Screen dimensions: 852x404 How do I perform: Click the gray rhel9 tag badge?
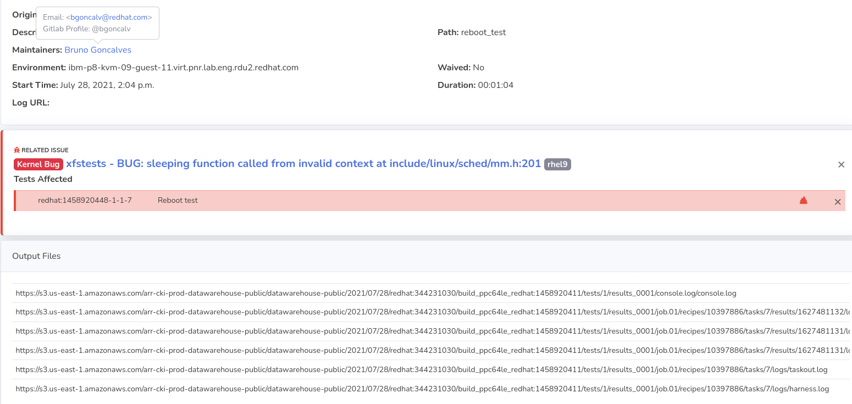coord(557,164)
